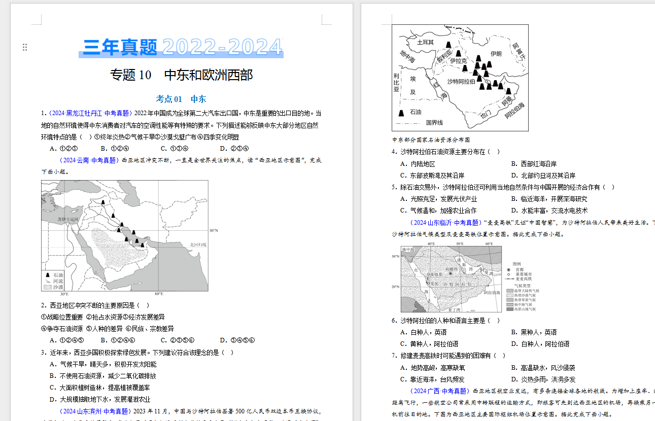Click the question stem '修建麦麦高铁时可能遇到的困难有'
The width and height of the screenshot is (655, 421).
click(449, 356)
